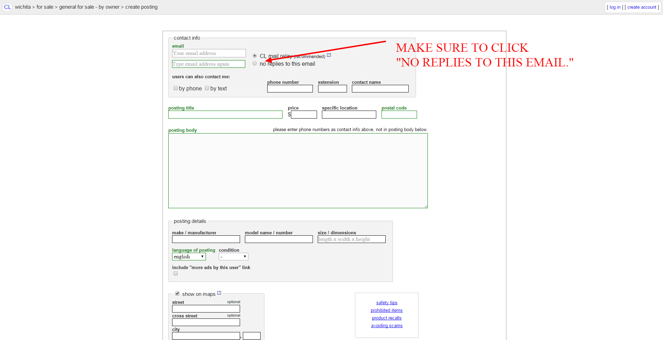Viewport: 663px width, 340px height.
Task: Enable contact by phone checkbox
Action: [x=176, y=88]
